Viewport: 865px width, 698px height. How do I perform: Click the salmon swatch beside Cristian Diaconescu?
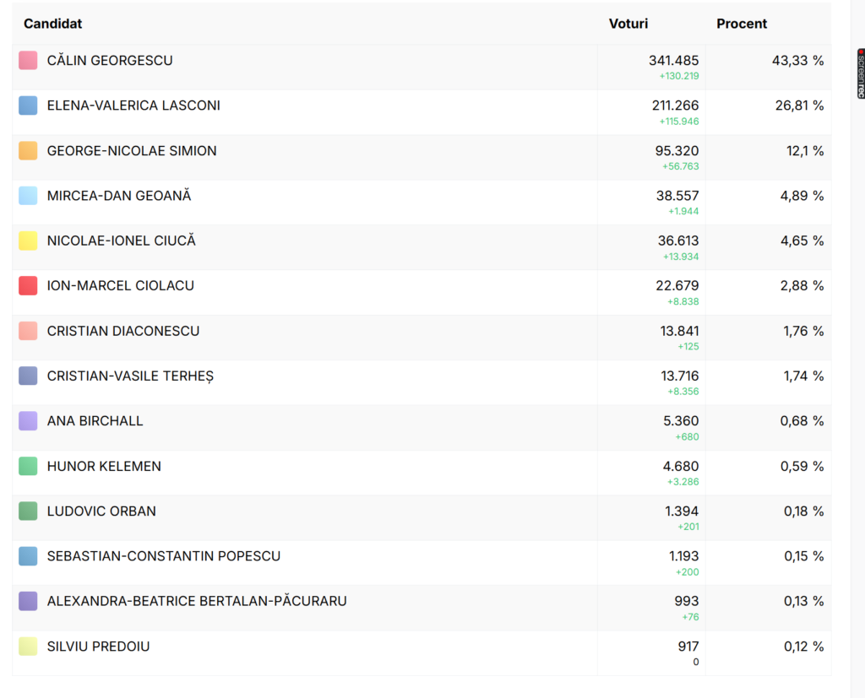(x=28, y=331)
